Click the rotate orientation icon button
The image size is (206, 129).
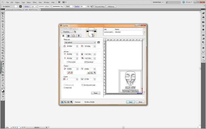(x=91, y=73)
